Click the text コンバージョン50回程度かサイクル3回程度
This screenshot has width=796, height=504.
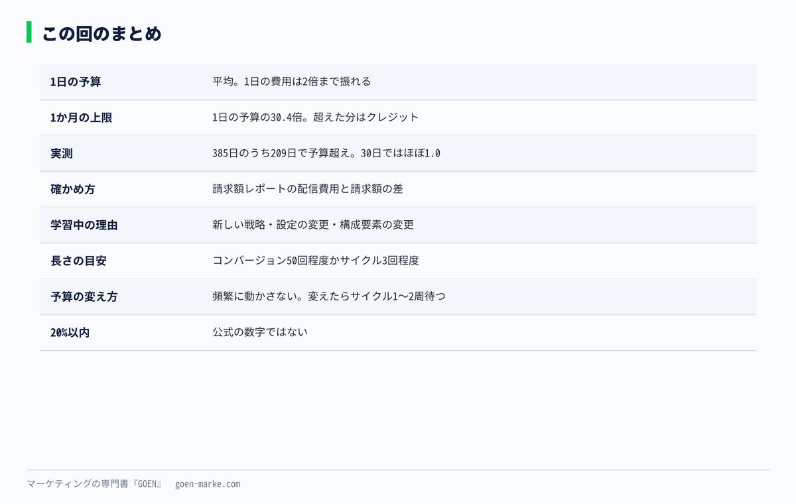click(316, 261)
